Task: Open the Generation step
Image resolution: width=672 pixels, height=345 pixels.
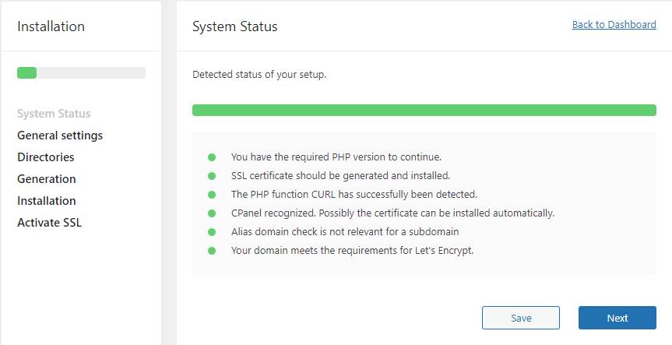Action: point(47,179)
